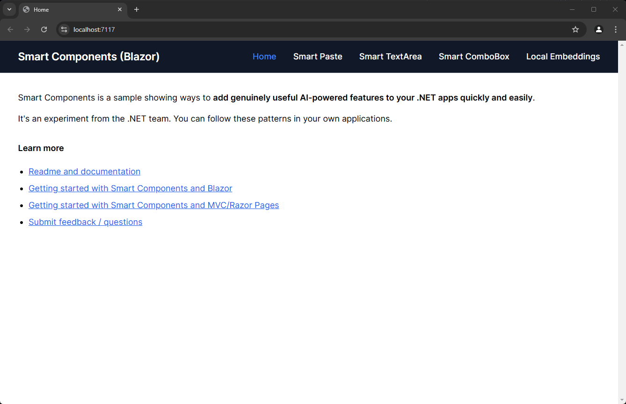Reload the page with refresh icon

point(44,29)
